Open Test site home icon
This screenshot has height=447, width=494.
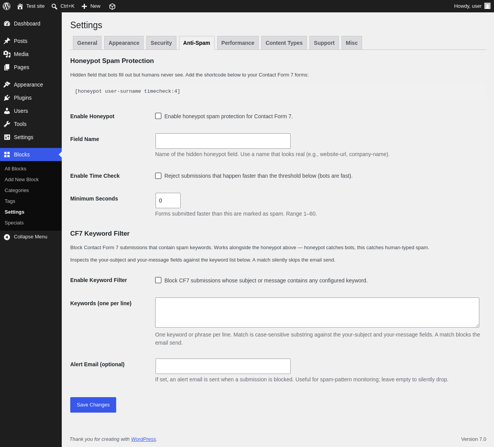pyautogui.click(x=20, y=6)
